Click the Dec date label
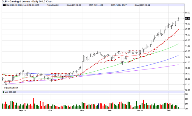 click(110, 111)
